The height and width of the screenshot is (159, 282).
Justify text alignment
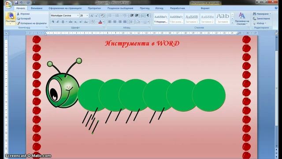click(x=125, y=22)
